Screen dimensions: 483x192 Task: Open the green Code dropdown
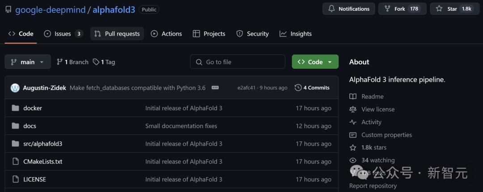(x=315, y=62)
